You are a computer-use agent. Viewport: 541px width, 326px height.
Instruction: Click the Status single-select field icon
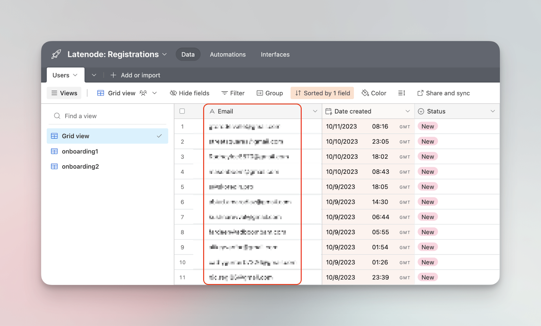[421, 111]
